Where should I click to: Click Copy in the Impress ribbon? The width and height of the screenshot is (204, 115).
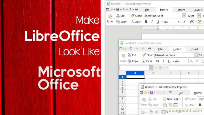click(154, 105)
